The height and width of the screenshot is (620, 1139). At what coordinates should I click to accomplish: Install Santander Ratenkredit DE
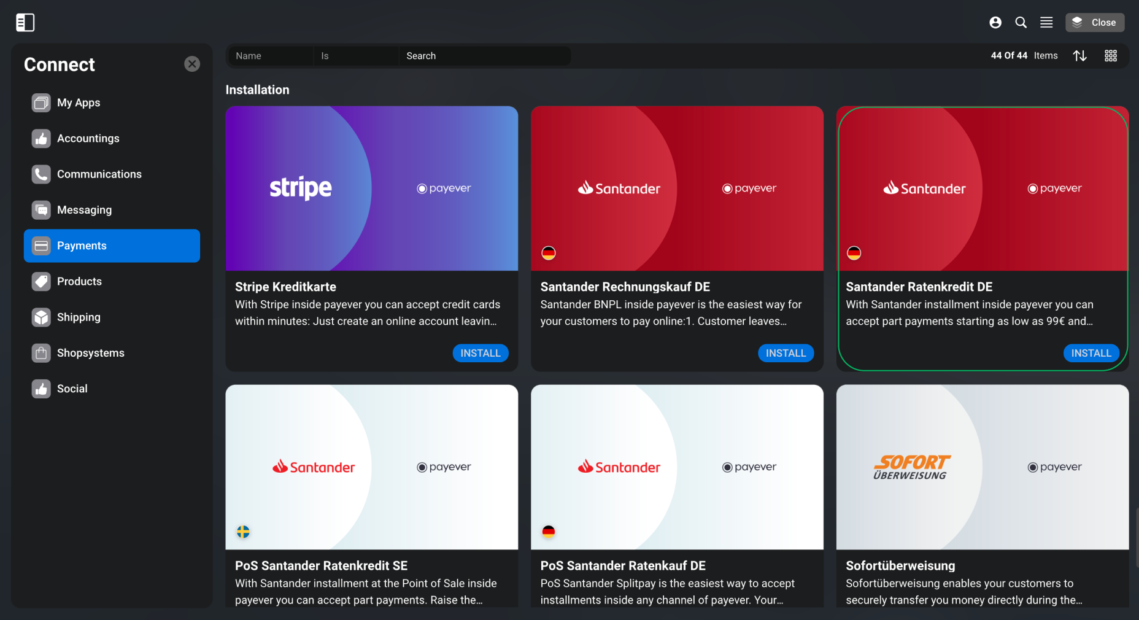click(1091, 353)
